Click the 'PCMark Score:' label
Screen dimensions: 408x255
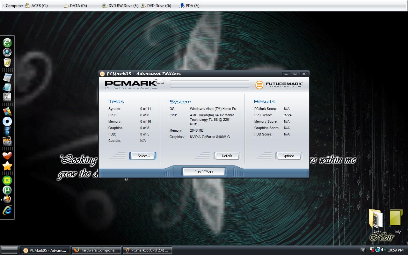(x=266, y=109)
